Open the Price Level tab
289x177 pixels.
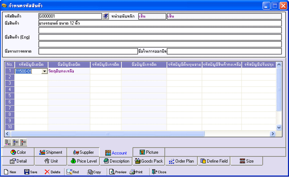(x=83, y=161)
